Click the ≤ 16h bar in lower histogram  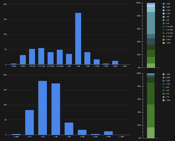(82, 132)
